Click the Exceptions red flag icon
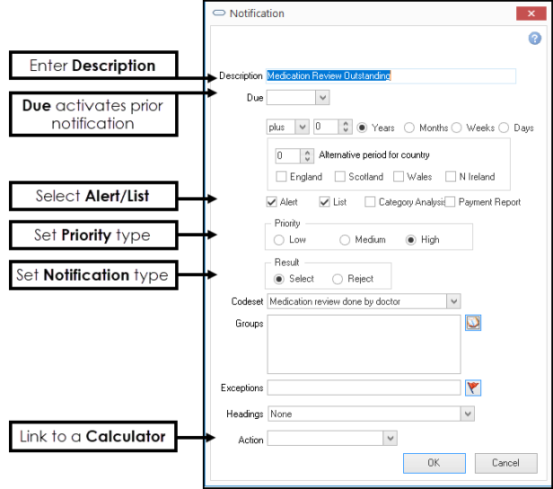This screenshot has height=489, width=553. (x=473, y=387)
